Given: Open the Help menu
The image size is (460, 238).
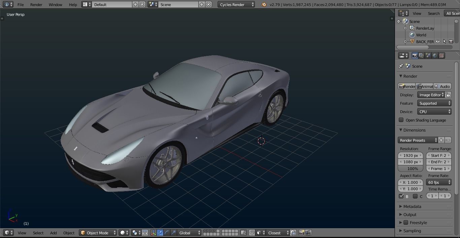Looking at the screenshot, I should 73,4.
